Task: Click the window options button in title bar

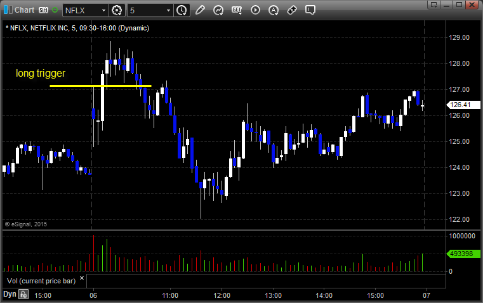Action: (434, 4)
